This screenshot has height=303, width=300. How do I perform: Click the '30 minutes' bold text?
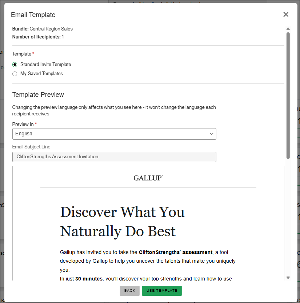tap(89, 278)
